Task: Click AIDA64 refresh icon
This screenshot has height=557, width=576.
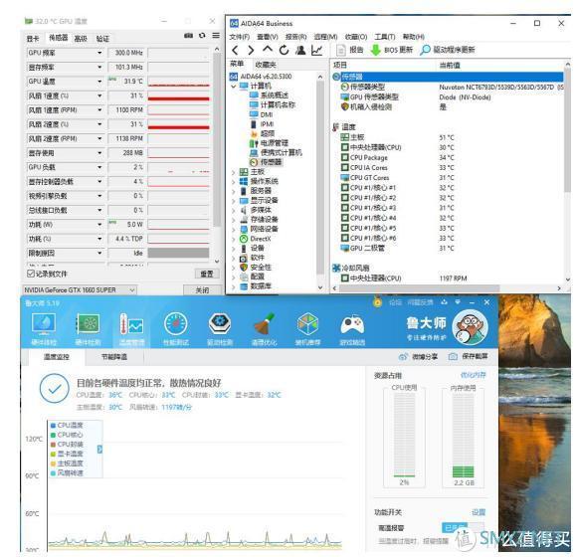Action: pyautogui.click(x=284, y=50)
